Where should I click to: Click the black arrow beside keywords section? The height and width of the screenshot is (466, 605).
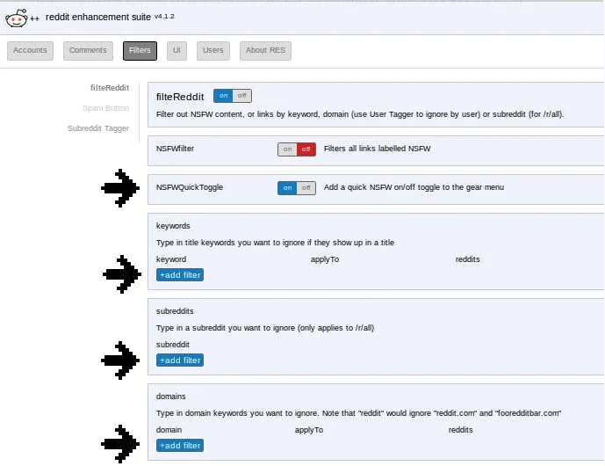click(x=122, y=273)
